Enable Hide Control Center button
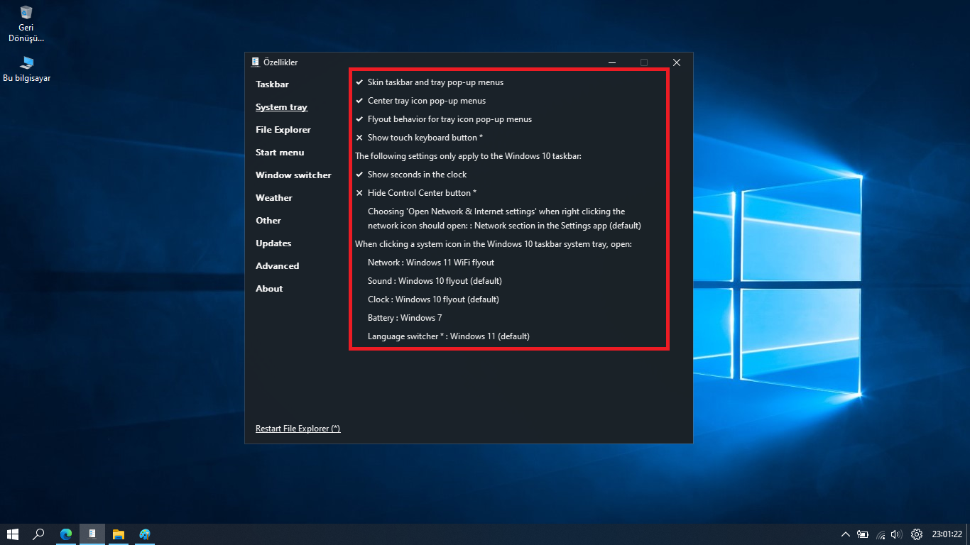This screenshot has width=970, height=545. (x=416, y=193)
